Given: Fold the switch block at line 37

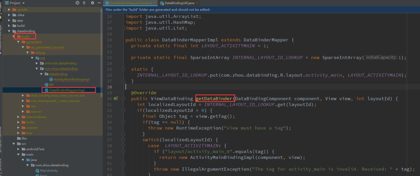Looking at the screenshot, I should pos(123,140).
